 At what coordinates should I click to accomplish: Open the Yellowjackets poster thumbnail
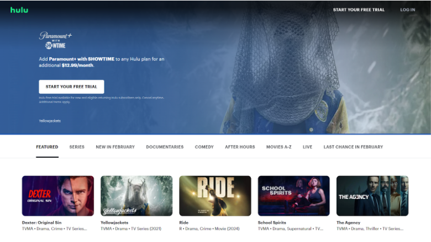(136, 196)
